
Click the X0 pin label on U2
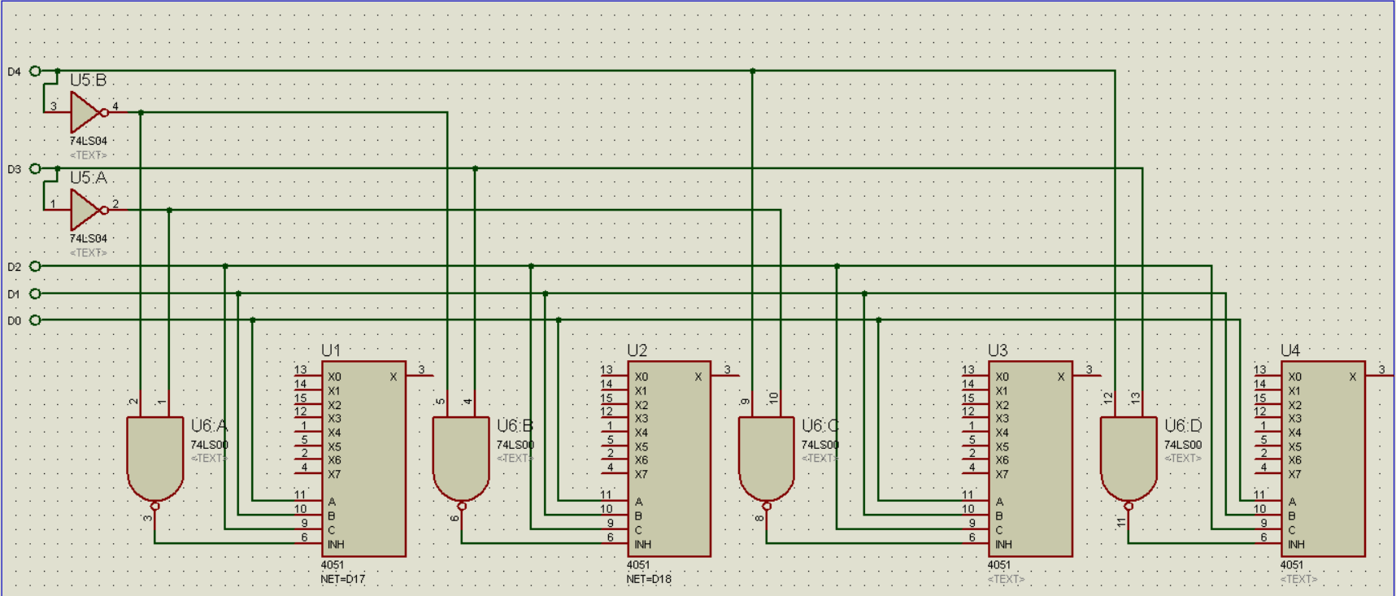tap(641, 376)
